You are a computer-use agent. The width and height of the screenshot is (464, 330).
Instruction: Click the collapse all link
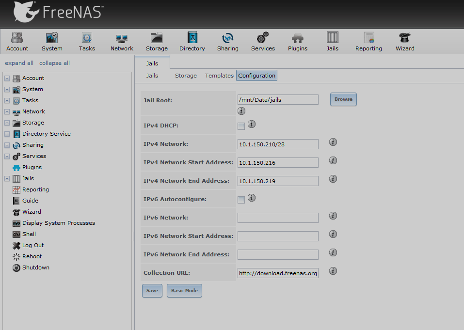click(x=54, y=63)
